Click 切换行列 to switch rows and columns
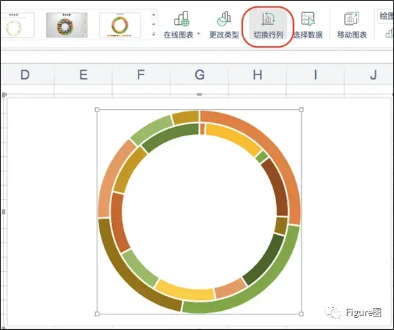 click(268, 25)
